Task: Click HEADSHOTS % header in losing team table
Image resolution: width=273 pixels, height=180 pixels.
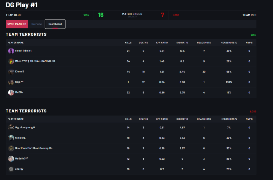Action: pos(229,119)
